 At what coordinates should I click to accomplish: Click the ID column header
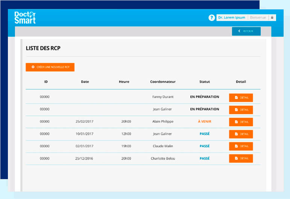[x=46, y=82]
